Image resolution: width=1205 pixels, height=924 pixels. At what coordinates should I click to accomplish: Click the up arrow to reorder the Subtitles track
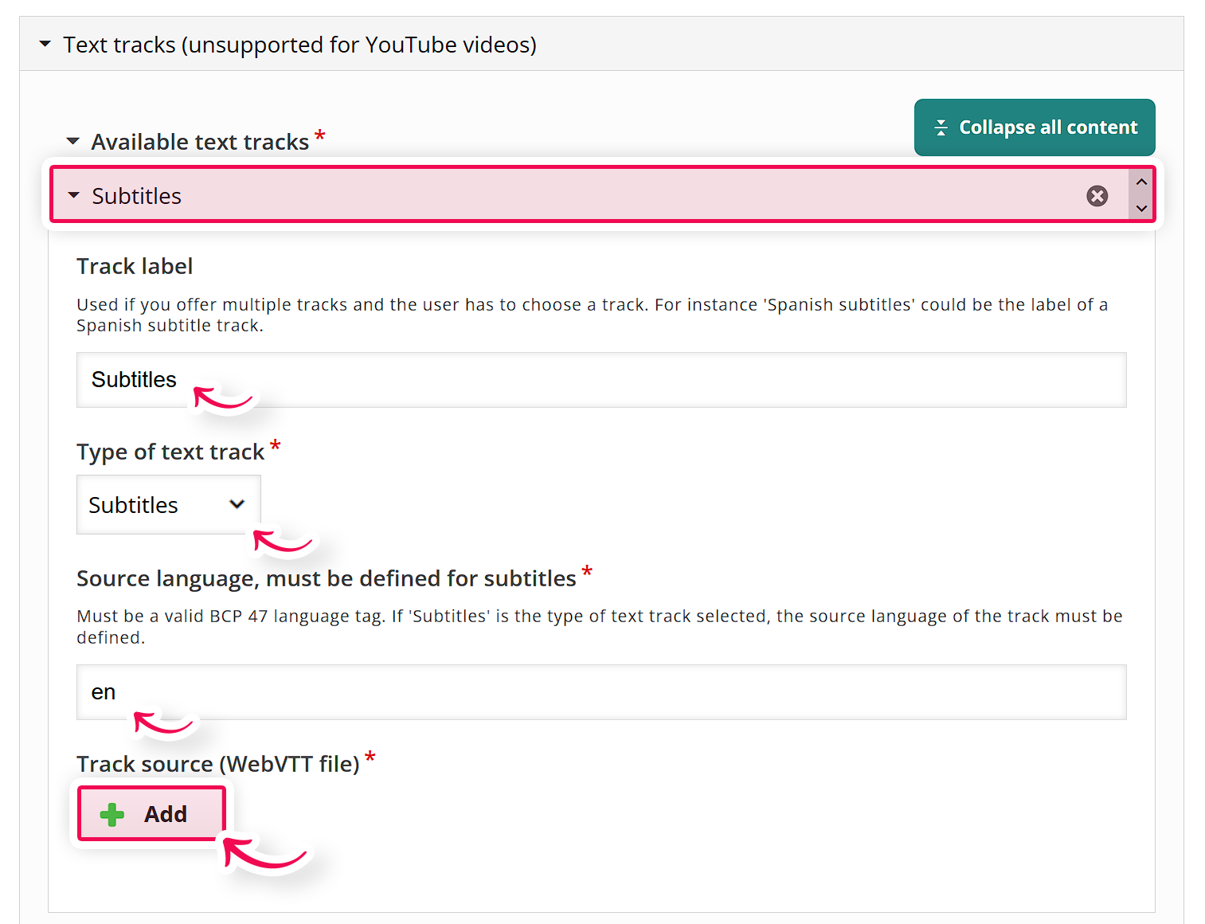click(x=1141, y=182)
